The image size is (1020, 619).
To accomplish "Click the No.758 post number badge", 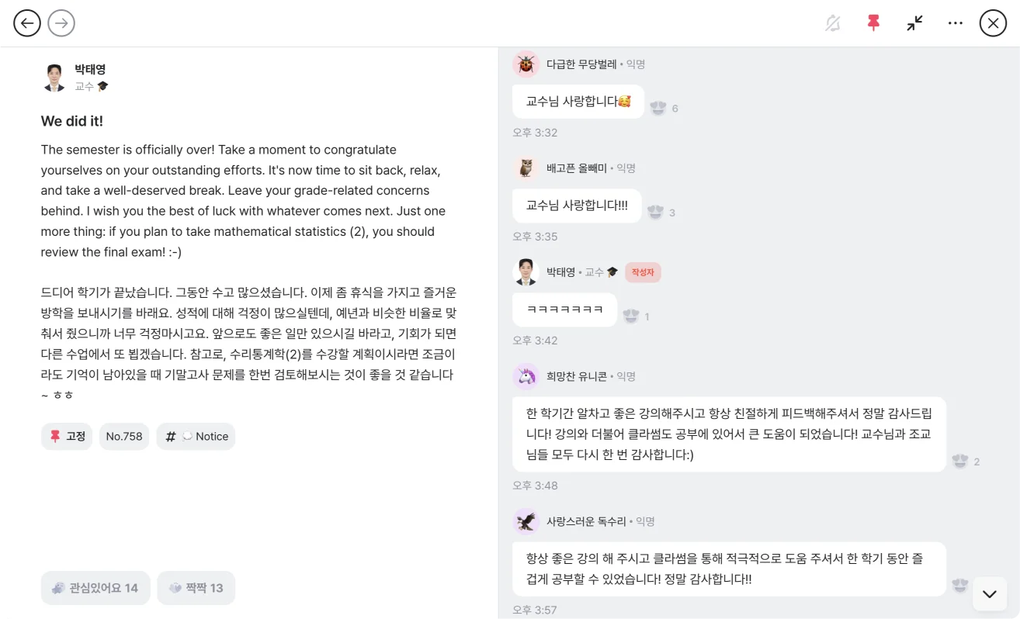I will click(123, 436).
